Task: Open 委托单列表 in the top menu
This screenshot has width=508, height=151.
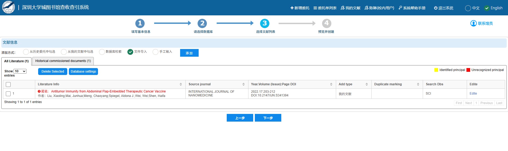Action: click(x=325, y=8)
